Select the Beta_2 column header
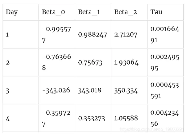The image size is (186, 134). tap(126, 12)
